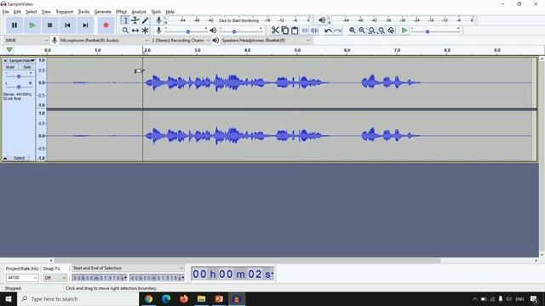This screenshot has height=306, width=545.
Task: Click the selection end time field
Action: tap(157, 278)
